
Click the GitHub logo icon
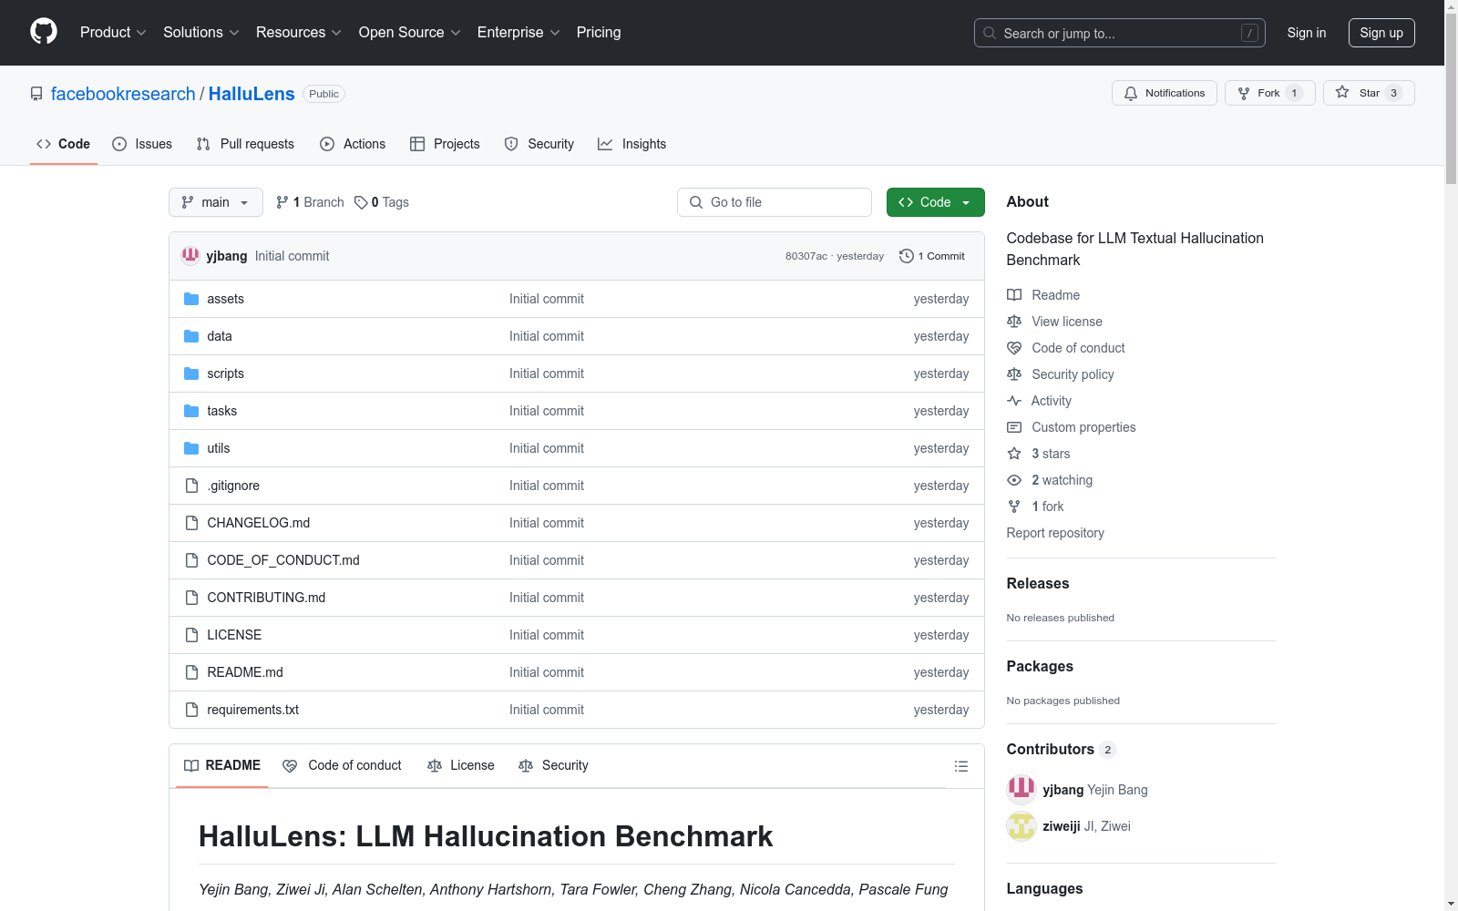pyautogui.click(x=44, y=32)
